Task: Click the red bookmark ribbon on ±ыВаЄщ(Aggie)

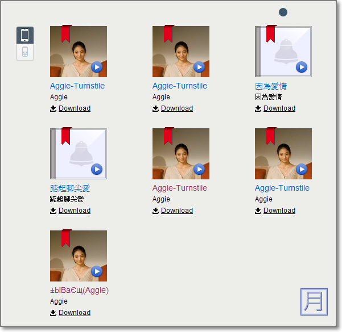Action: 66,238
